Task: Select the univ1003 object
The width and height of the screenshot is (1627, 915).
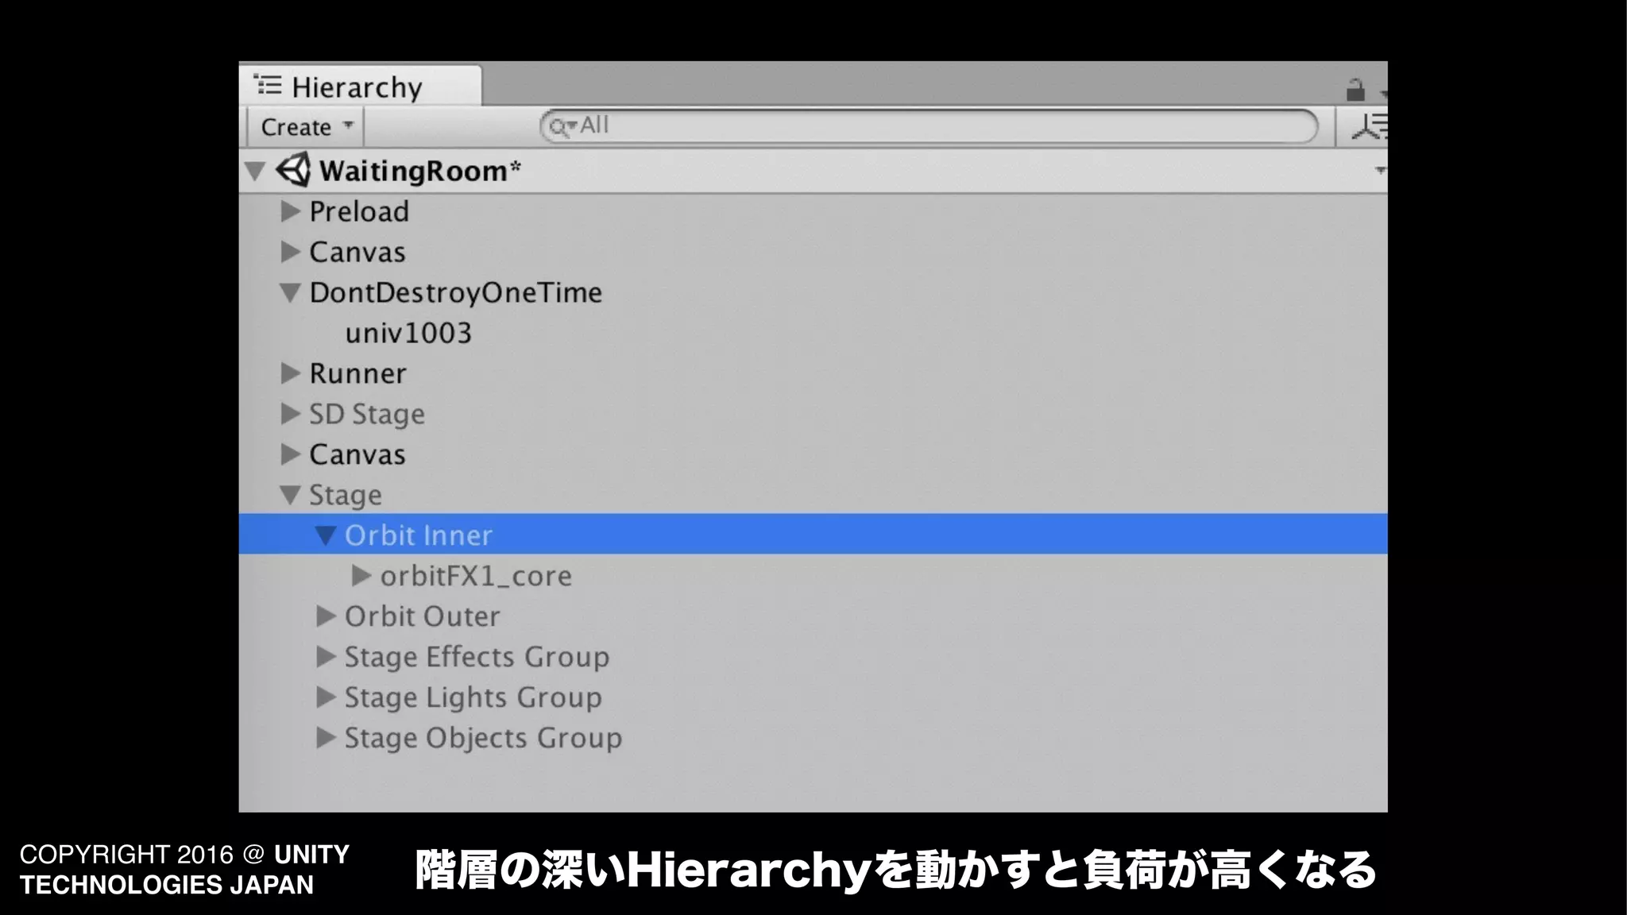Action: pos(408,333)
